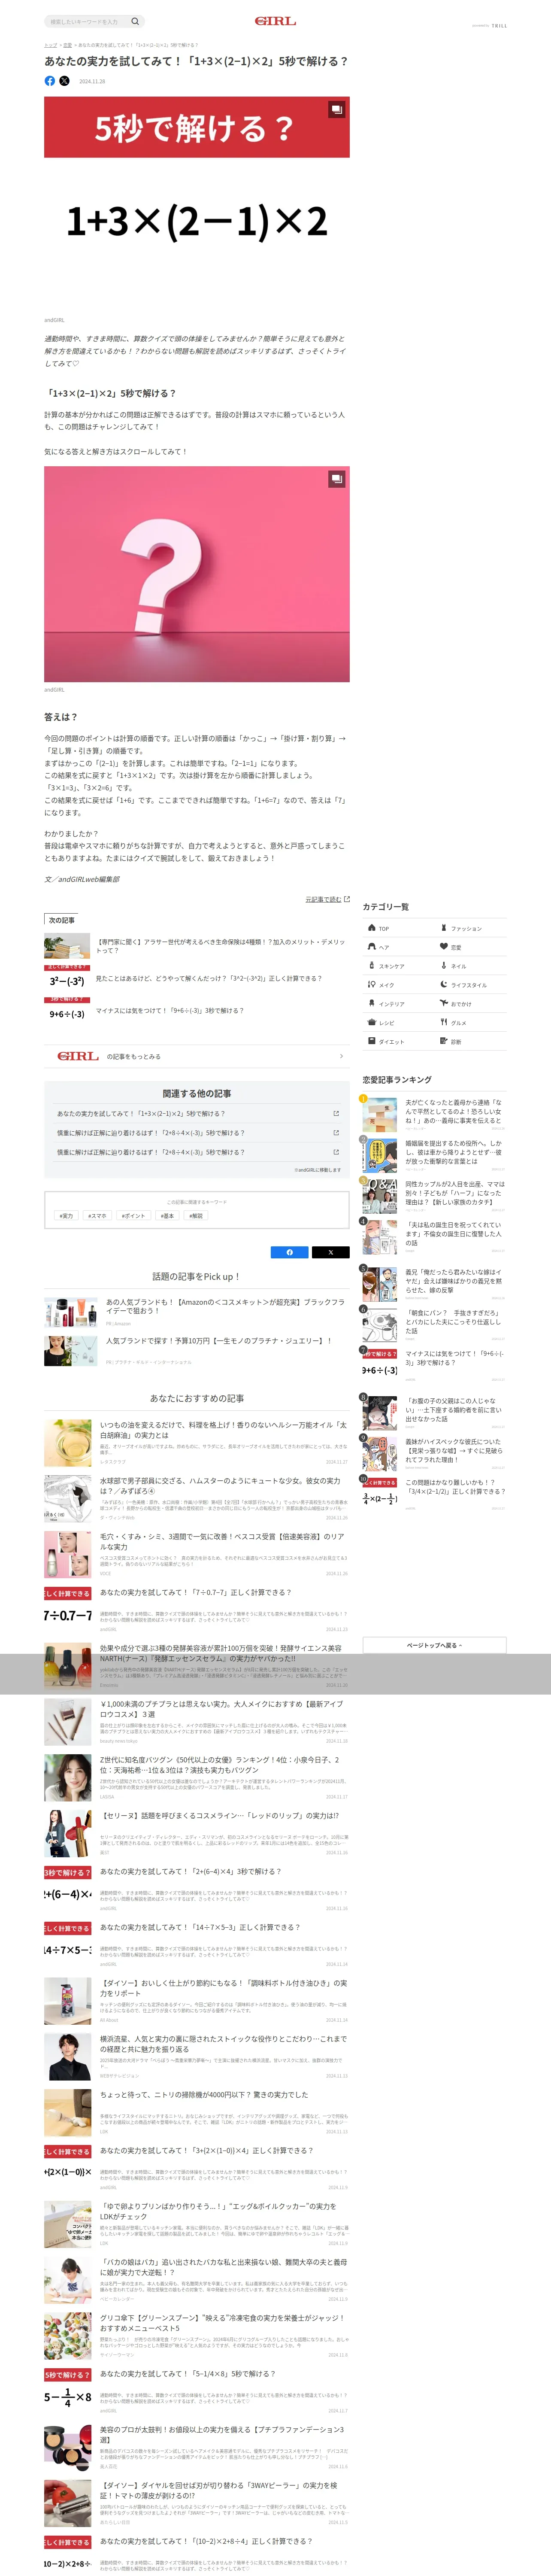The image size is (551, 2576).
Task: Open the アラサー世代 生命保険 next article
Action: [196, 946]
